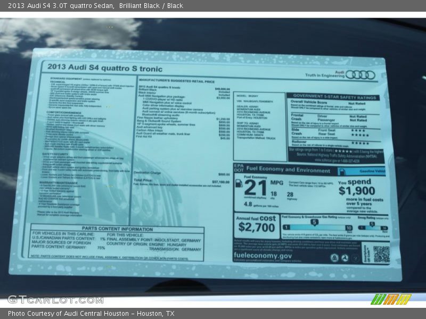This screenshot has width=426, height=319.
Task: Click the large '21' combined MPG figure
Action: coord(256,188)
